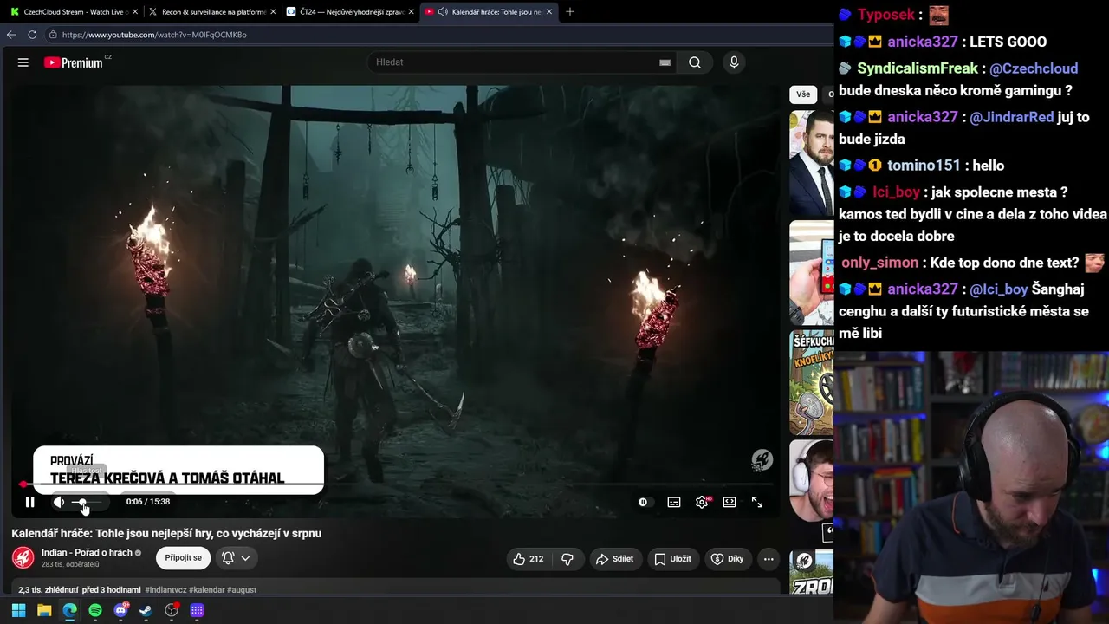Close the CzechCloud Stream tab
Image resolution: width=1109 pixels, height=624 pixels.
click(x=135, y=12)
